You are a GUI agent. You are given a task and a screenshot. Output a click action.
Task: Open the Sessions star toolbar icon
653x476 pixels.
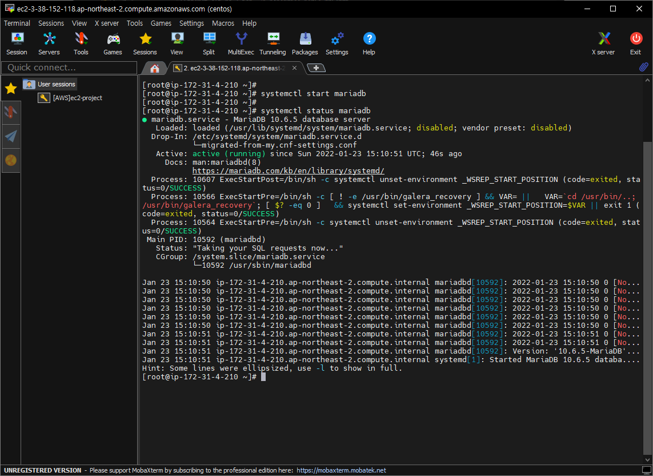coord(145,43)
